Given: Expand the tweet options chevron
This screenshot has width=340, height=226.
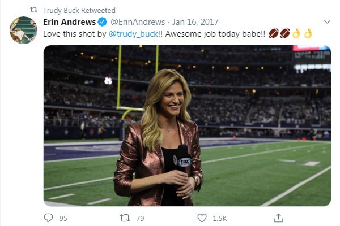Looking at the screenshot, I should pyautogui.click(x=326, y=22).
